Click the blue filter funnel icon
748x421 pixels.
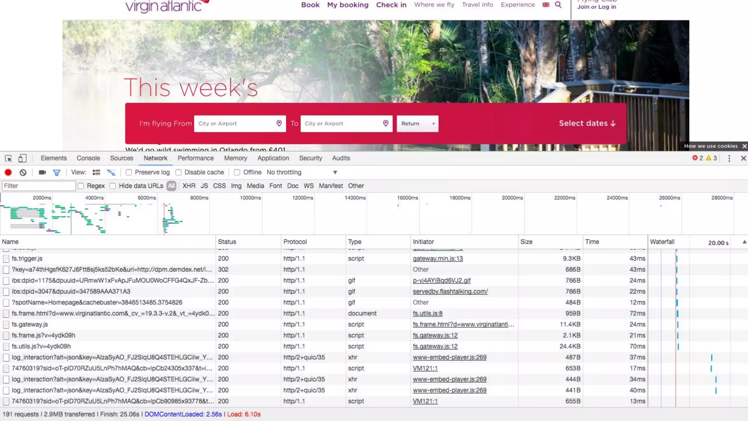pos(57,172)
